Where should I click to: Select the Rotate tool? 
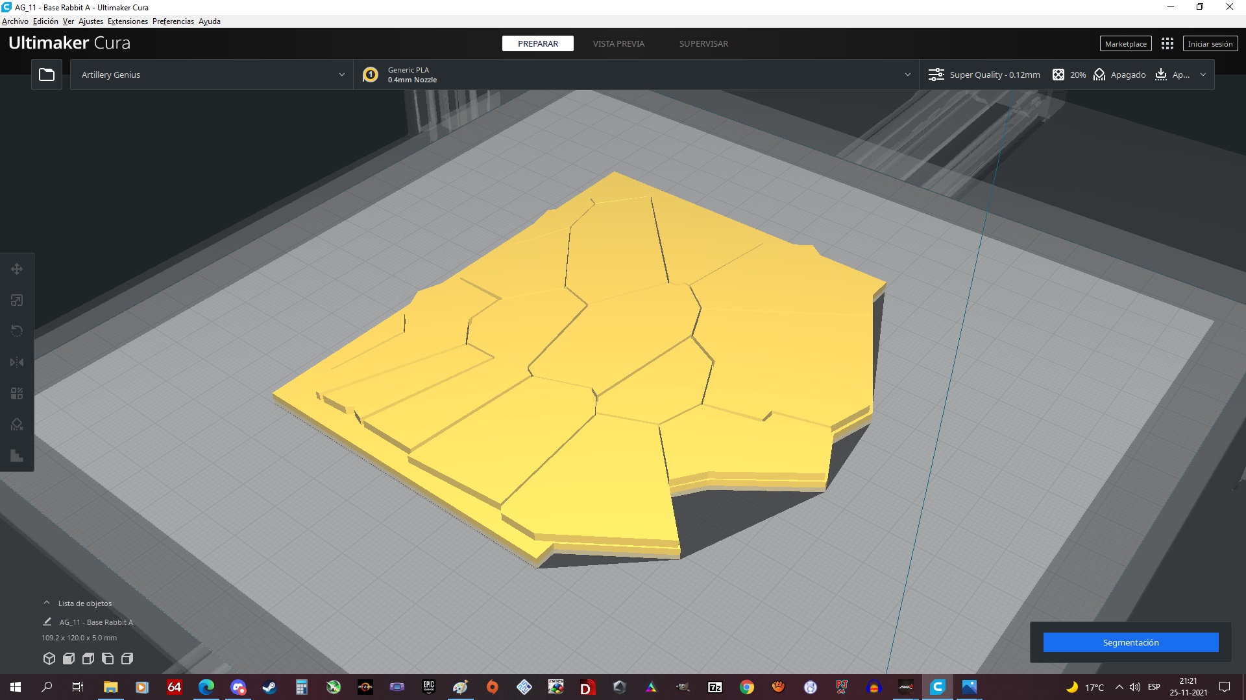(x=17, y=331)
